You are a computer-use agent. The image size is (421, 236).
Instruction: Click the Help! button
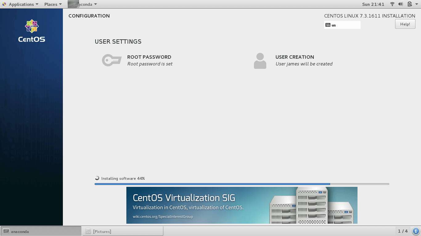[405, 24]
